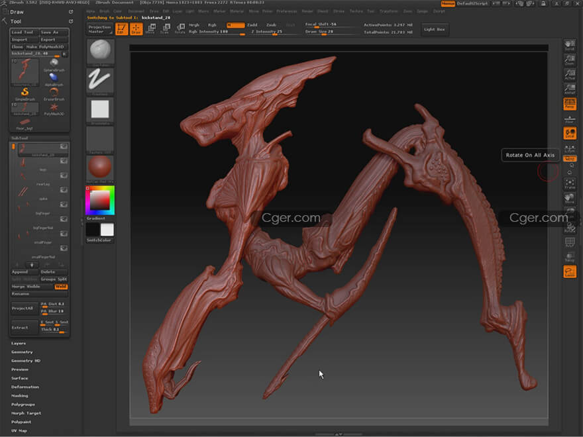Click the Append subtool button

coord(25,272)
